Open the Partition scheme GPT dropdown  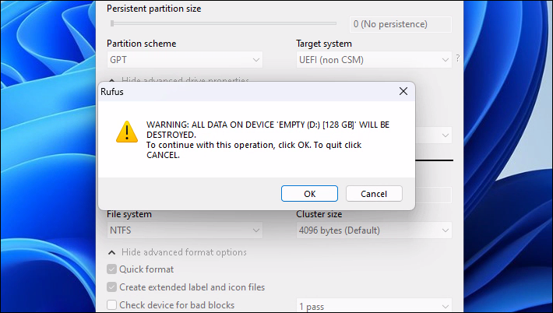[x=185, y=60]
